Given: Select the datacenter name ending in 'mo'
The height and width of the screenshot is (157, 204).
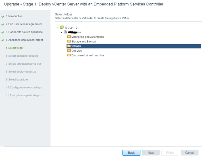Looking at the screenshot, I should point(74,32).
